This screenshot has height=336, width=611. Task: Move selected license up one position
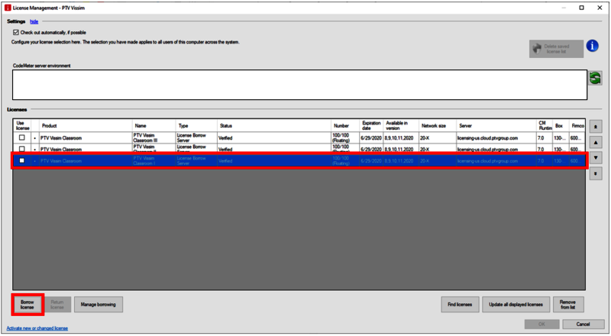point(596,142)
